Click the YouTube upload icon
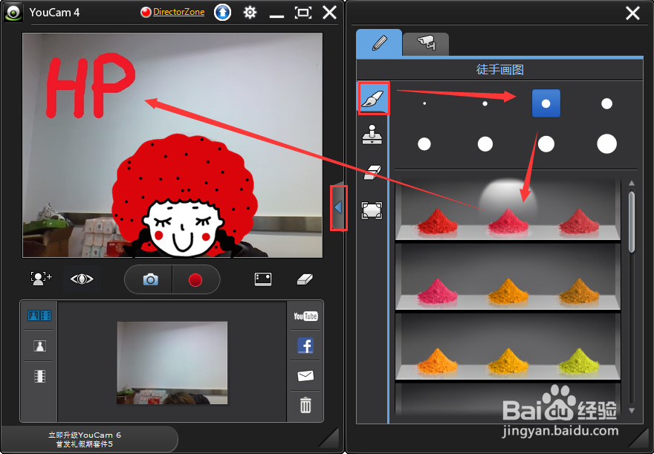This screenshot has width=654, height=454. [x=305, y=316]
